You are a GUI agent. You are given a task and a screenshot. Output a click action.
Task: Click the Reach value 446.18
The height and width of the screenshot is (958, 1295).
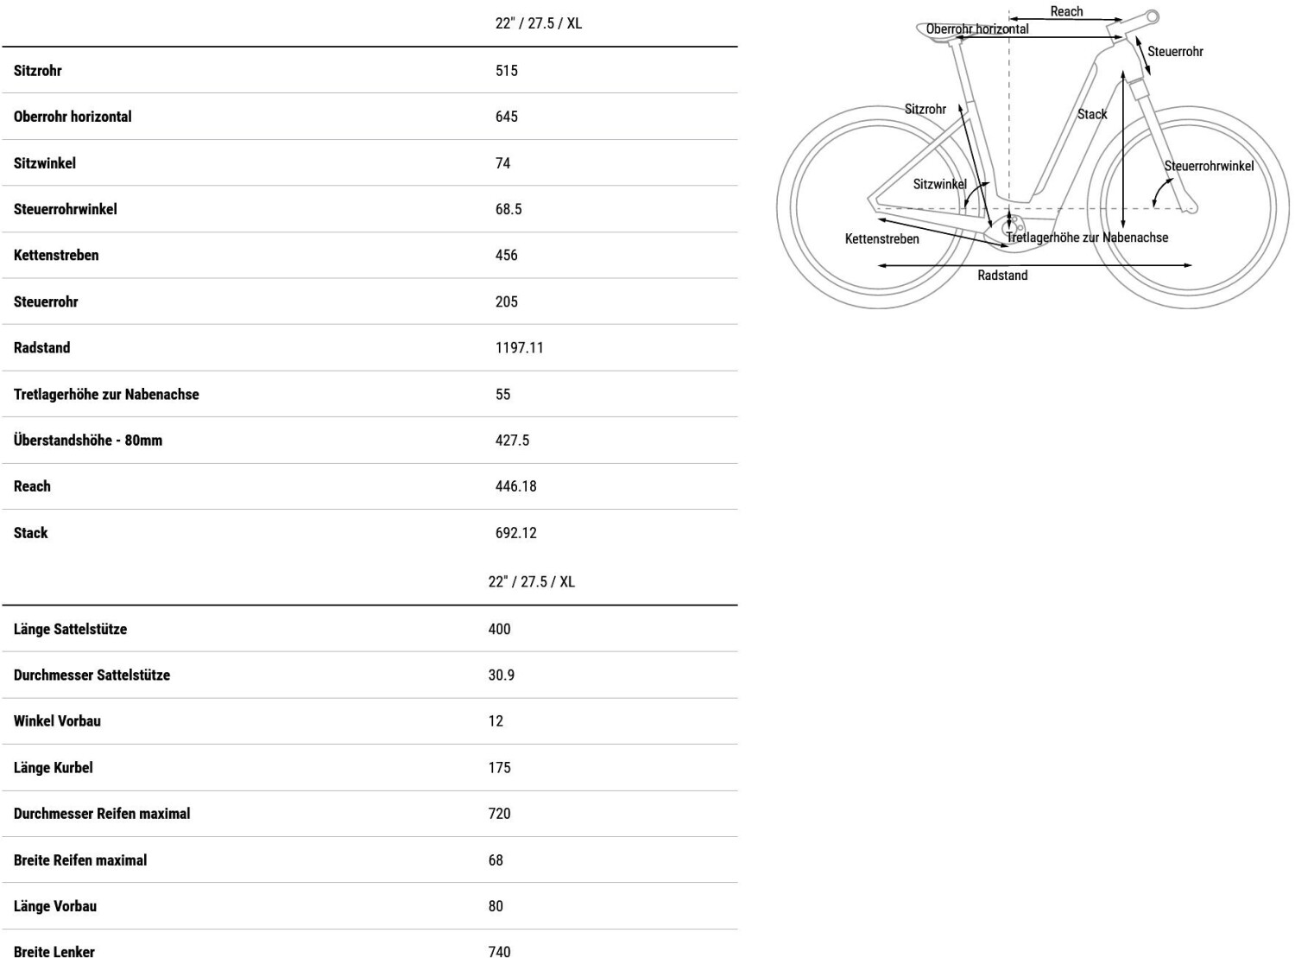pyautogui.click(x=516, y=486)
